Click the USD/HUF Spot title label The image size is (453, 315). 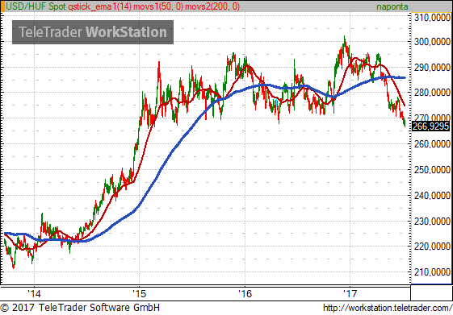pyautogui.click(x=36, y=6)
